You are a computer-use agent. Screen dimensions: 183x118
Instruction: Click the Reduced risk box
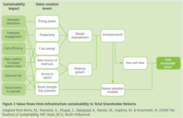(x=13, y=75)
